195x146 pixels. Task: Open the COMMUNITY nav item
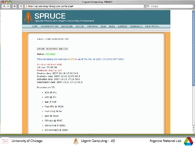coord(136,26)
